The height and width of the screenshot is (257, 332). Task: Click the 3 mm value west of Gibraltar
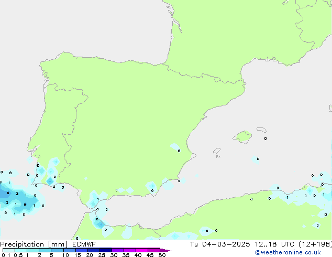click(x=17, y=194)
